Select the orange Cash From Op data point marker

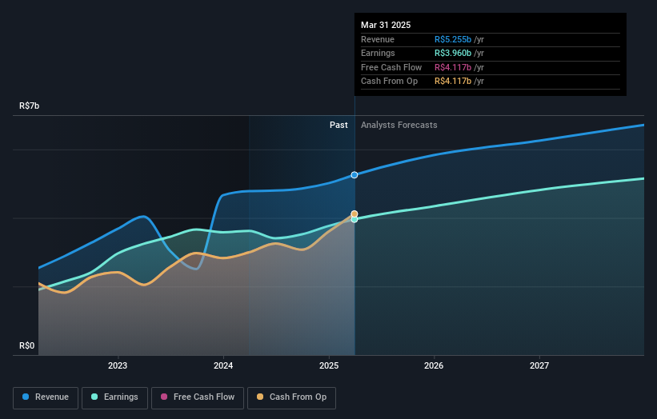(355, 213)
